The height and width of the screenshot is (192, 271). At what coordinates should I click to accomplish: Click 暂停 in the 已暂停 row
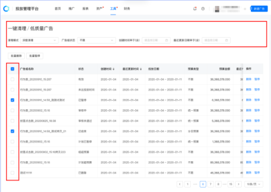pyautogui.click(x=257, y=100)
